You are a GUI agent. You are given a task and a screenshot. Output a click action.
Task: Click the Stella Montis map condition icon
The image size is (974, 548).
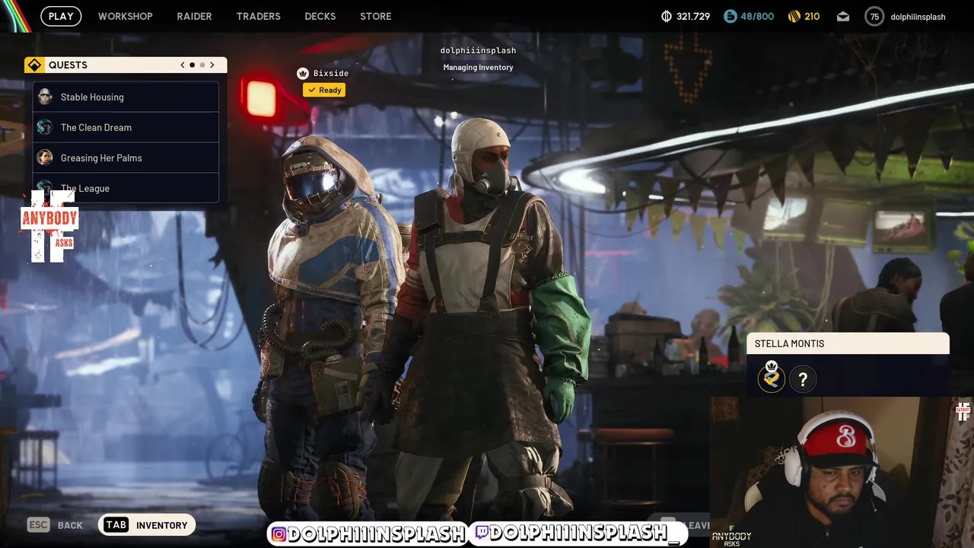point(772,378)
